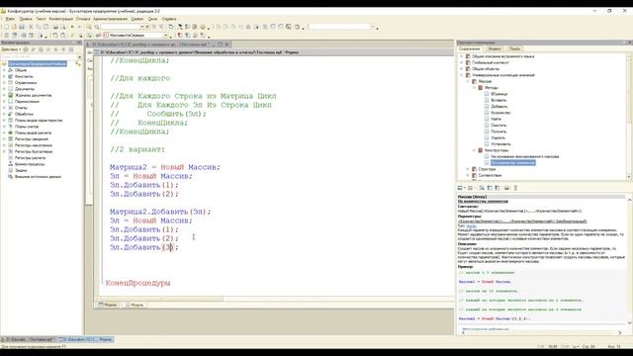Click the Журналы документов tree icon

point(11,95)
